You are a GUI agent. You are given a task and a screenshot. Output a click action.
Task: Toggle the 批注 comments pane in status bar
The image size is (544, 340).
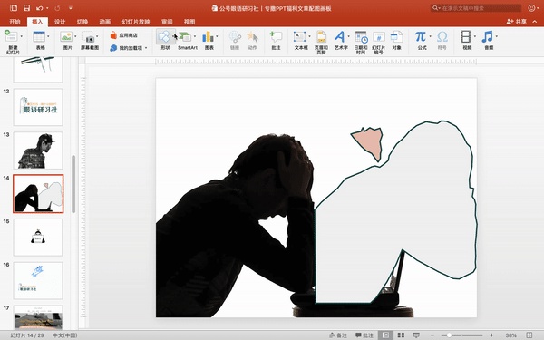364,335
